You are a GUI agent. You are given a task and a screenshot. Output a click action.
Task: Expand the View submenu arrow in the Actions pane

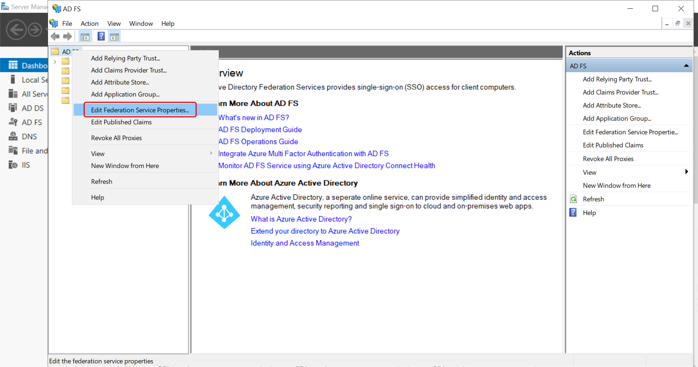[x=686, y=172]
